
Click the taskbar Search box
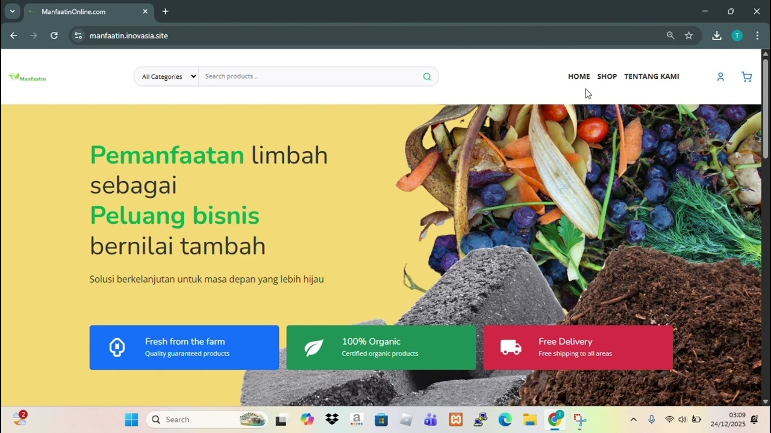point(207,420)
